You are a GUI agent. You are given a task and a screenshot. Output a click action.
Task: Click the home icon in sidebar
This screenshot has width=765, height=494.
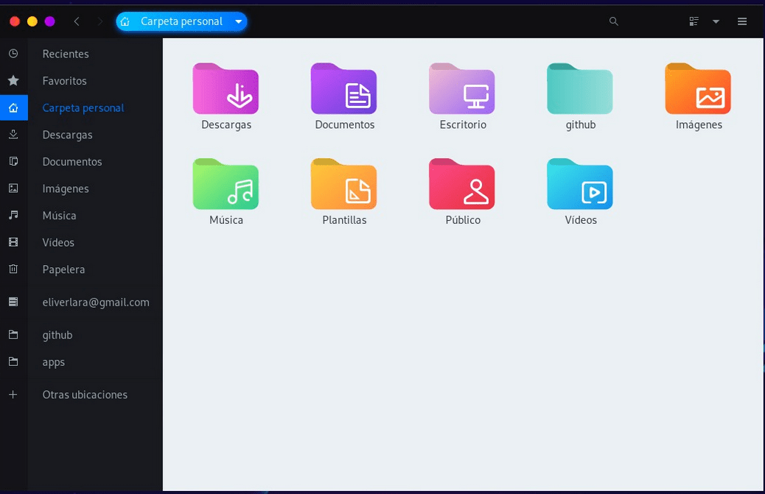tap(14, 107)
